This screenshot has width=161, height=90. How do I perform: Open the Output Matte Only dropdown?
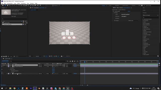134,20
